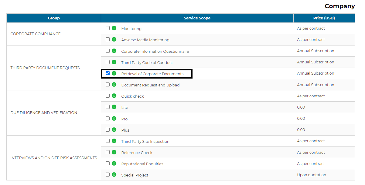This screenshot has width=365, height=185.
Task: Enable the Monitoring checkbox
Action: 107,28
